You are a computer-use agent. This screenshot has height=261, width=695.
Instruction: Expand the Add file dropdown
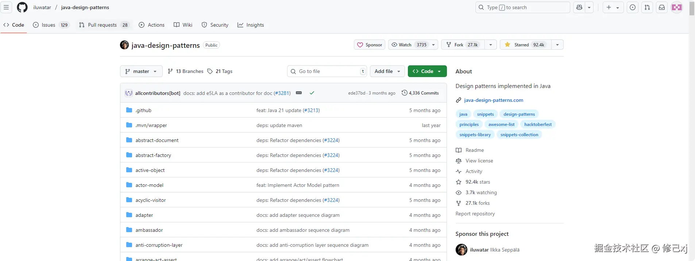point(387,71)
